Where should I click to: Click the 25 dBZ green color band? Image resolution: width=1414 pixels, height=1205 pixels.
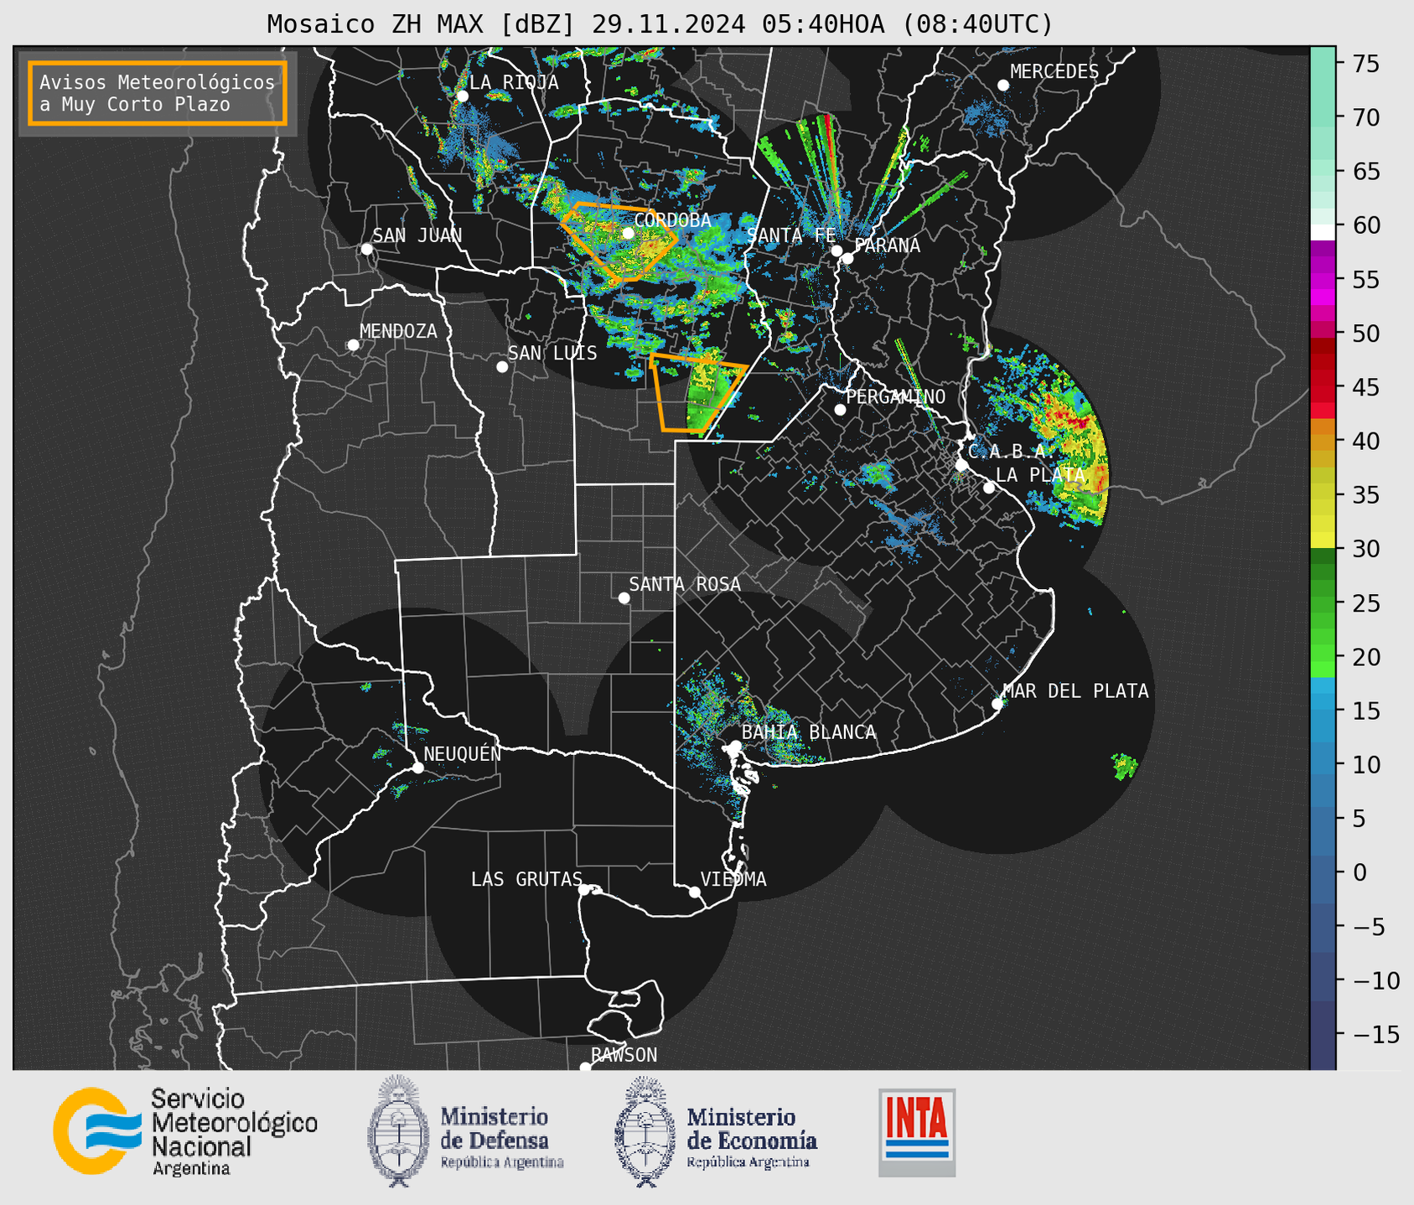coord(1323,603)
